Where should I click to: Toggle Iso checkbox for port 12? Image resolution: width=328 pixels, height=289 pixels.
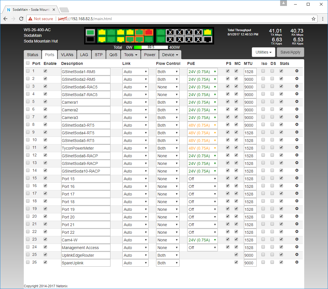(263, 155)
